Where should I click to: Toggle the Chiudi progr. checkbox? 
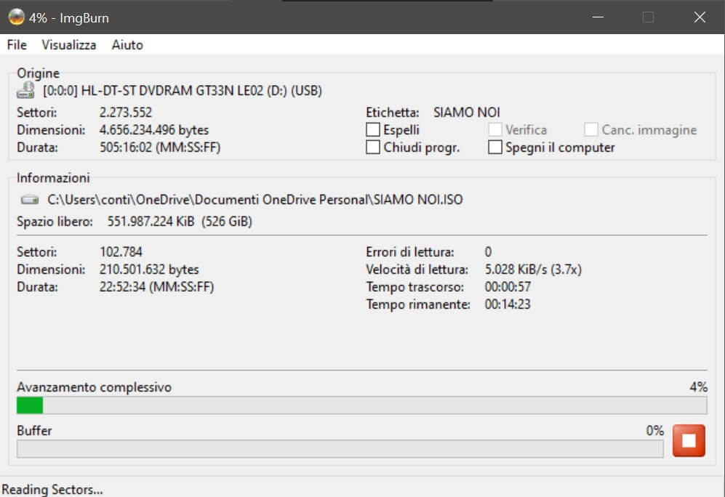point(373,148)
